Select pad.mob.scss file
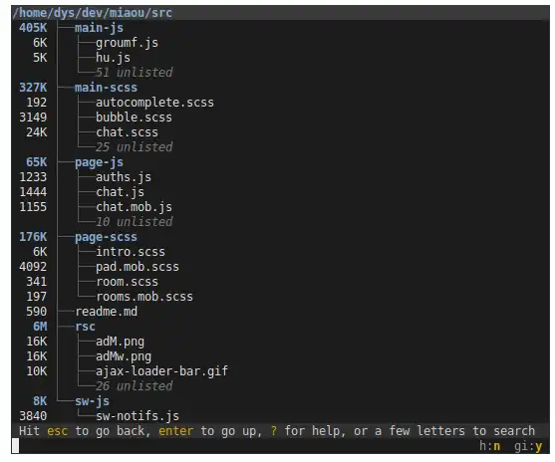The width and height of the screenshot is (555, 462). [x=138, y=267]
